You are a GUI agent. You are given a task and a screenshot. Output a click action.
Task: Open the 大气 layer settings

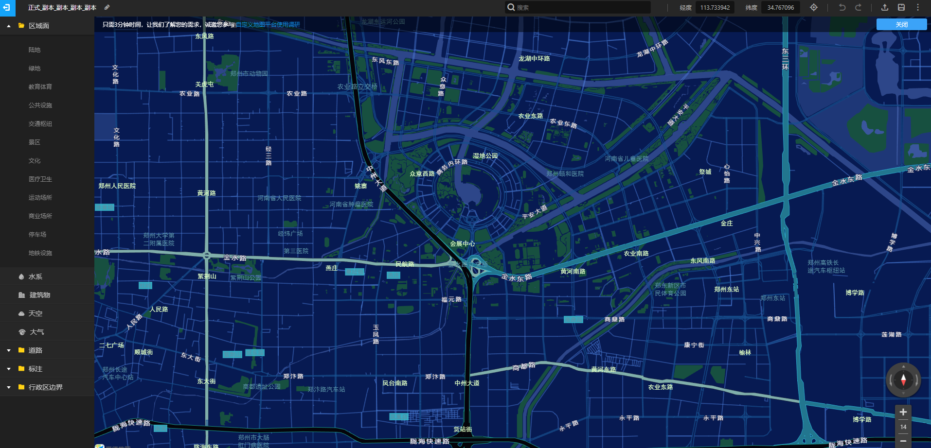click(47, 332)
